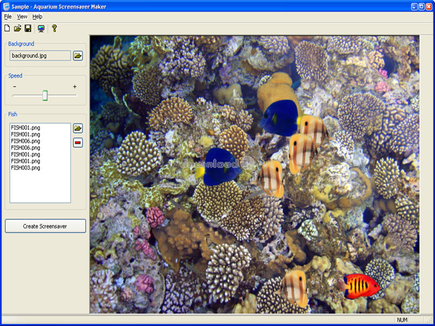Select the first FISH006.png list entry

[x=26, y=141]
